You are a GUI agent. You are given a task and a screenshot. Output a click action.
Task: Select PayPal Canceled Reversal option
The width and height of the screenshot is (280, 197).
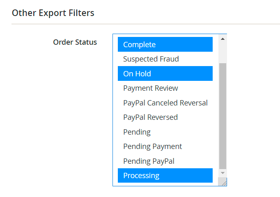pos(165,103)
